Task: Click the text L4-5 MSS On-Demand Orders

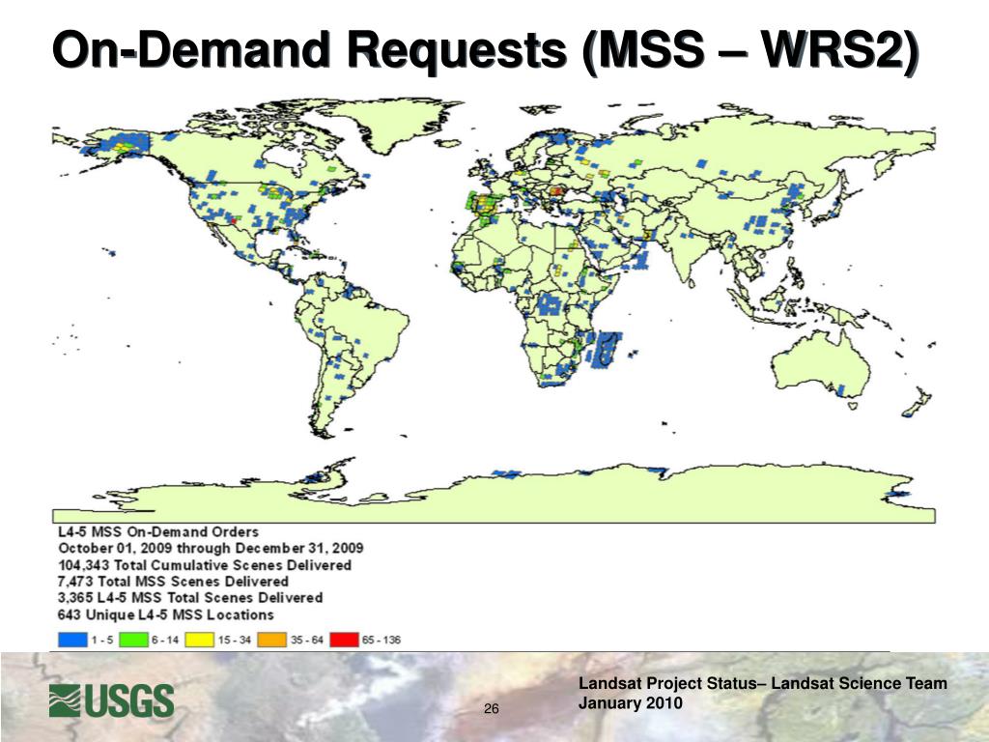Action: 157,532
